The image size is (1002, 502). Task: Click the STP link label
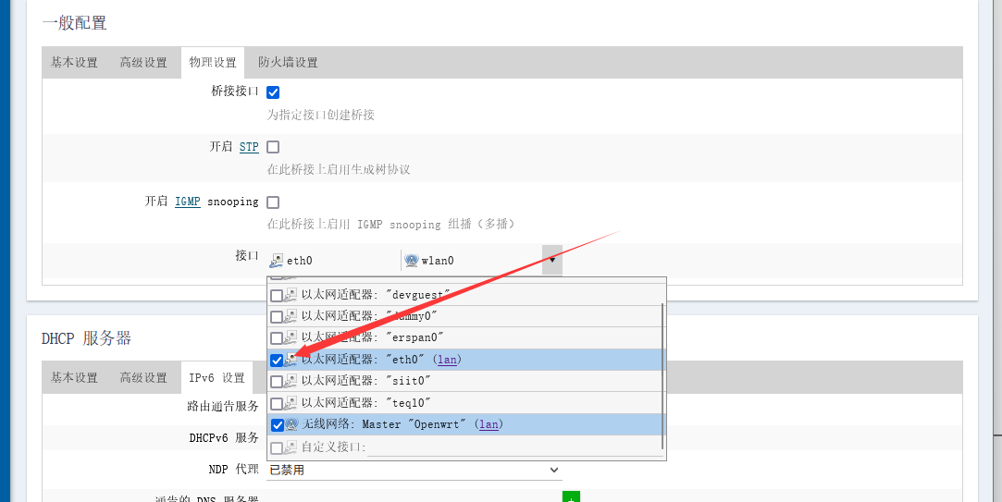point(249,147)
